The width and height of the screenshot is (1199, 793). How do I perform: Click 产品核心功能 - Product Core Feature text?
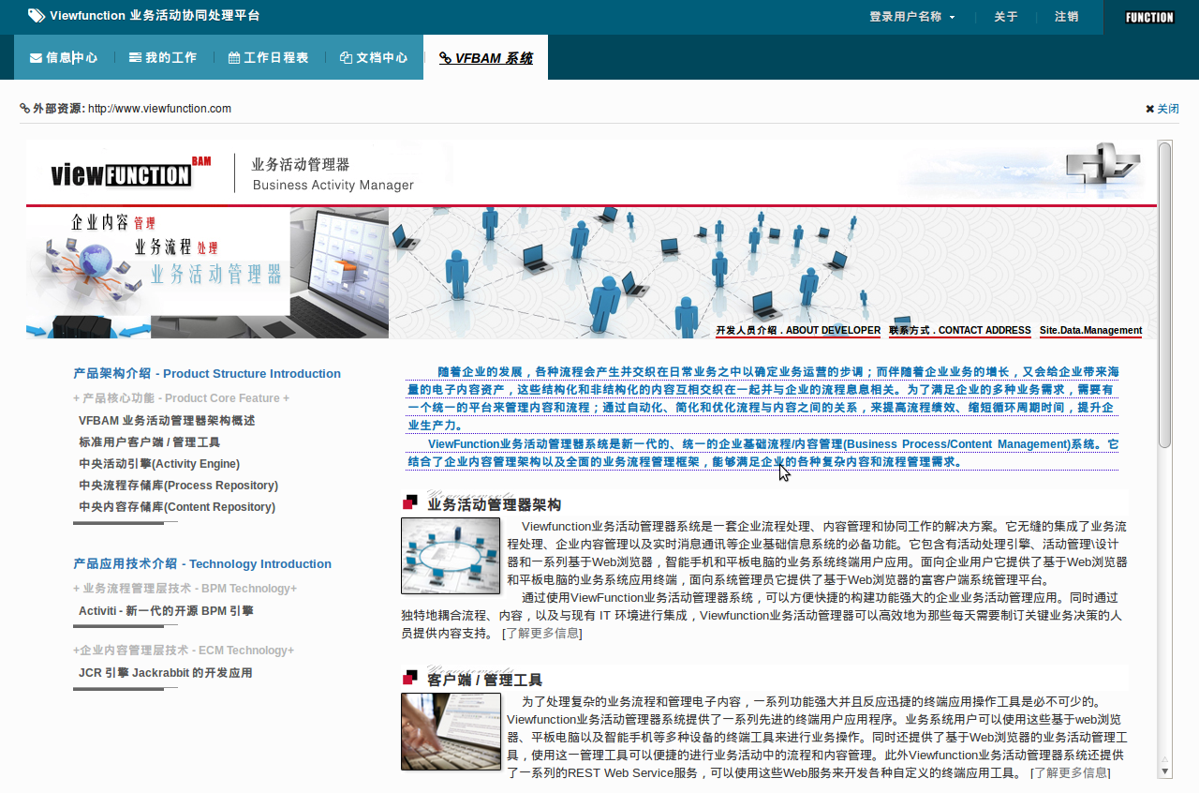coord(182,398)
